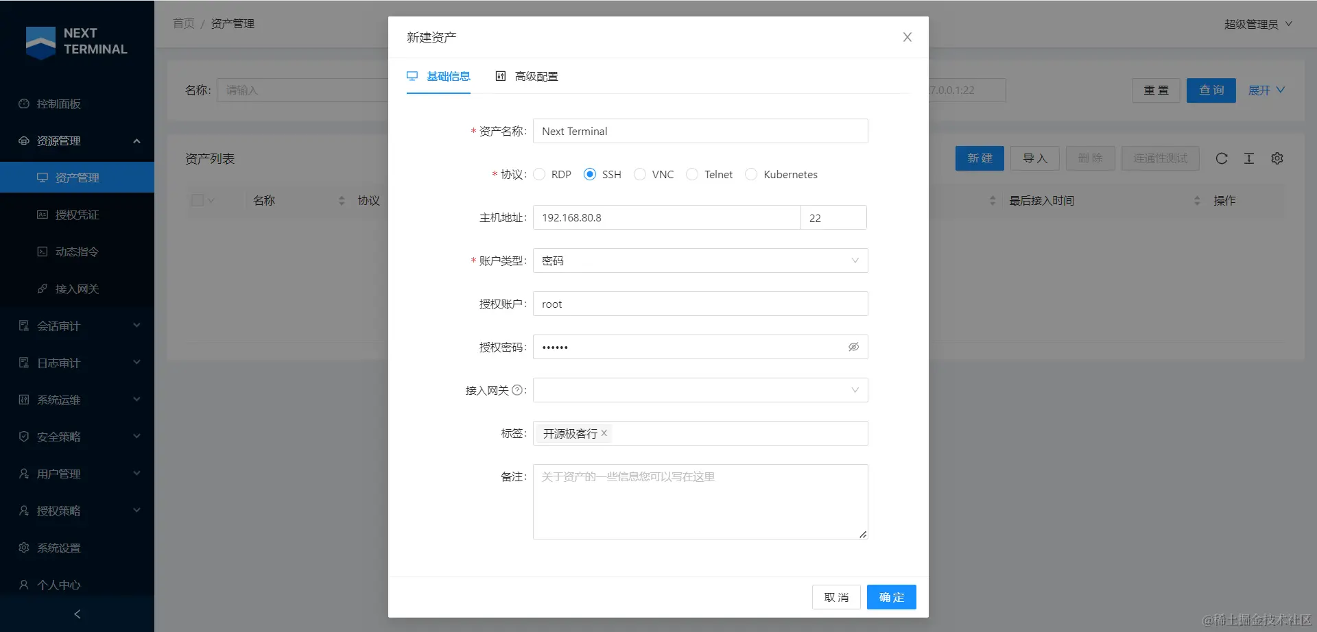Image resolution: width=1317 pixels, height=632 pixels.
Task: Open the 账户类型 dropdown
Action: [x=700, y=260]
